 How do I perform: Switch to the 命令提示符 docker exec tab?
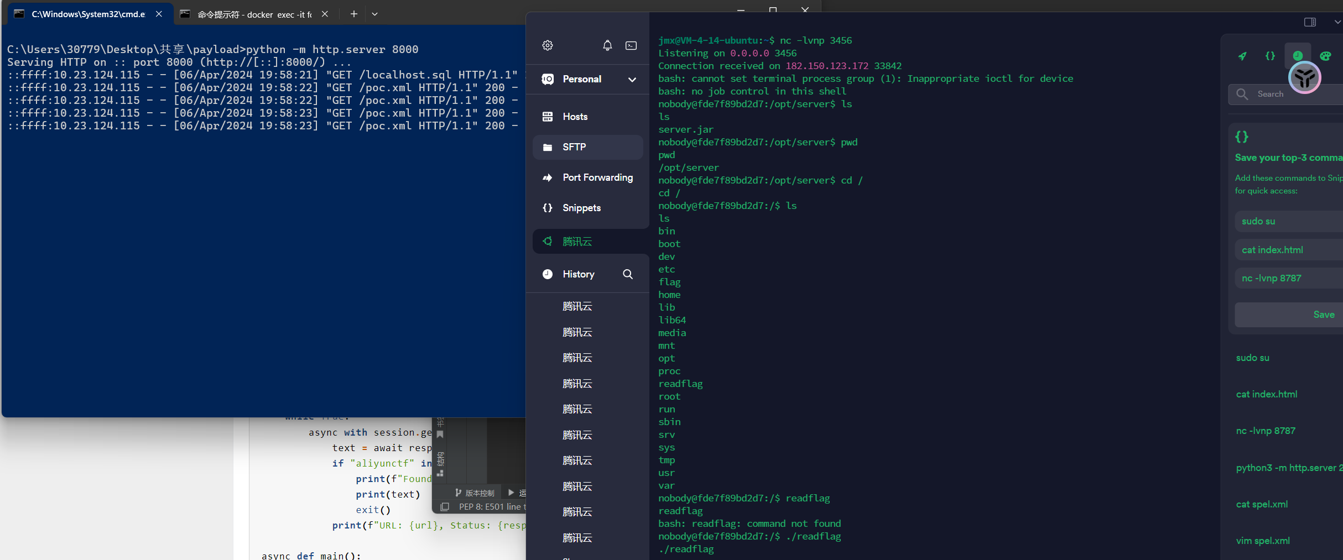pos(253,14)
